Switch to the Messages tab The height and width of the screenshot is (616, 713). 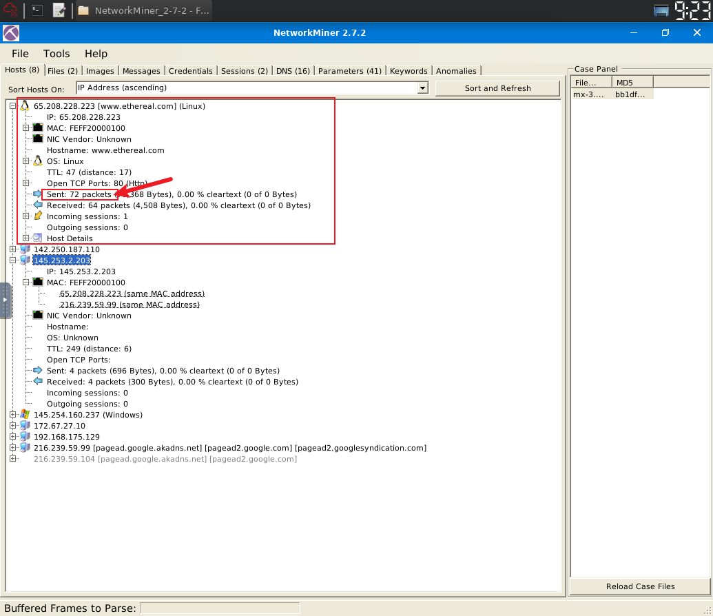point(141,71)
